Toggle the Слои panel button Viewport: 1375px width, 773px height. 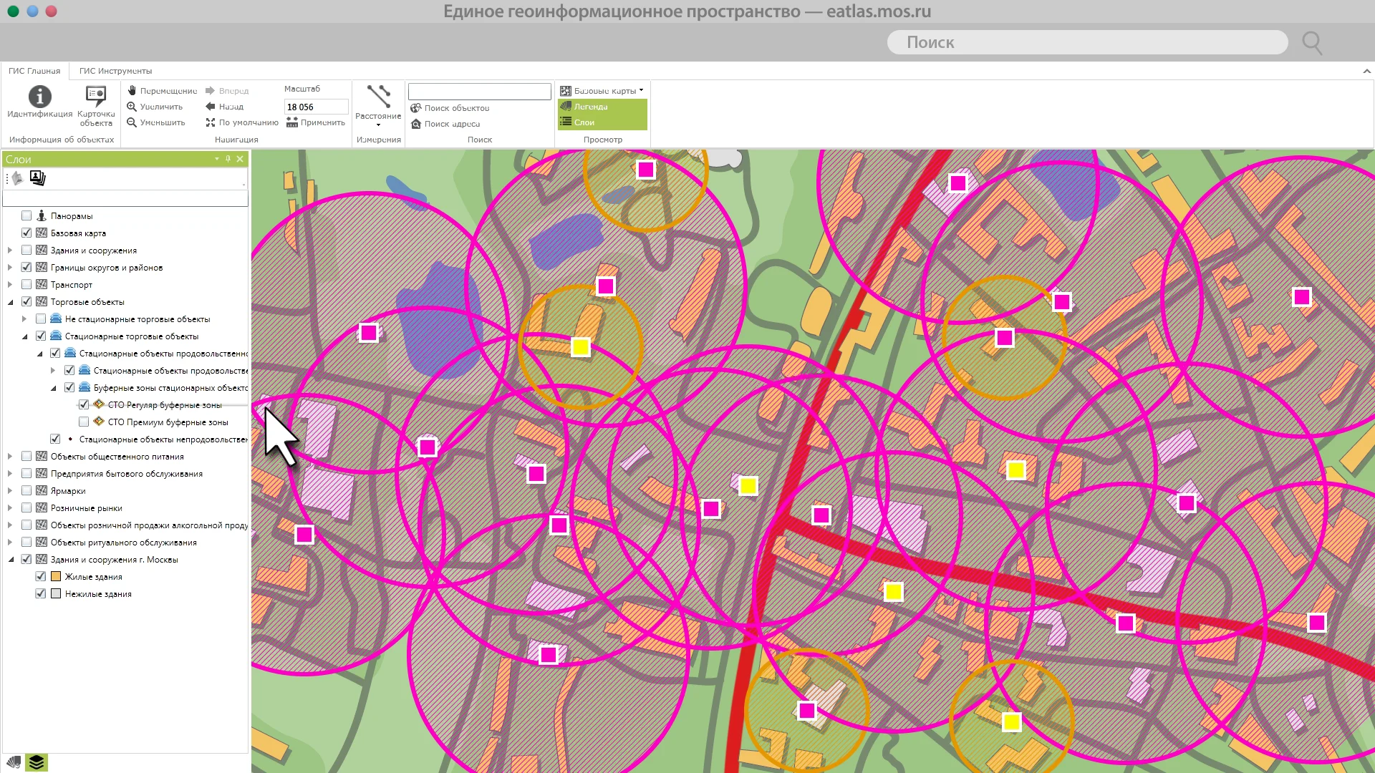[x=602, y=122]
